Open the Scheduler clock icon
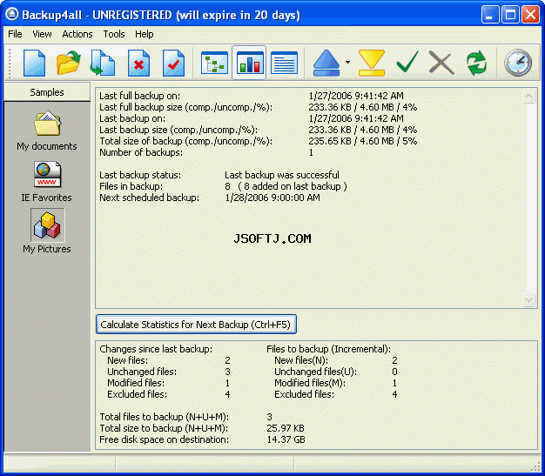This screenshot has width=545, height=476. pos(518,63)
